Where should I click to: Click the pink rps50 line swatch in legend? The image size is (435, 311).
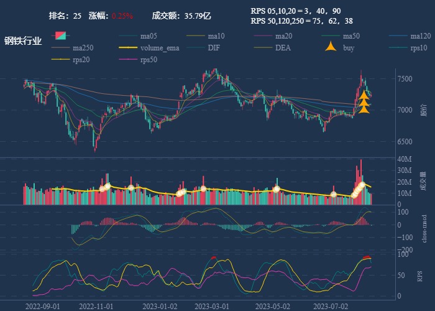pos(128,60)
